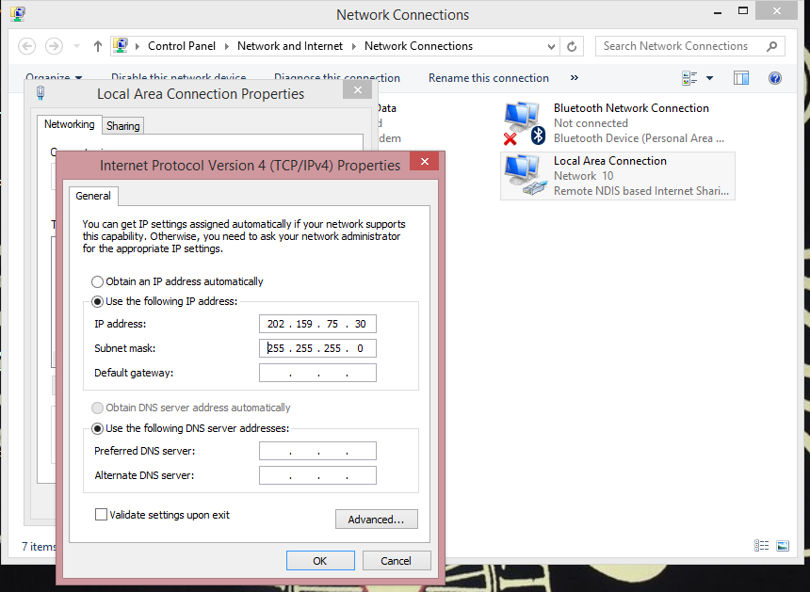Cancel the IPv4 Properties dialog

[397, 561]
